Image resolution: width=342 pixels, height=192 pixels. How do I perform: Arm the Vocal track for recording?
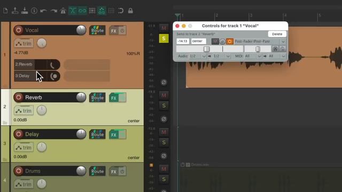(x=19, y=30)
